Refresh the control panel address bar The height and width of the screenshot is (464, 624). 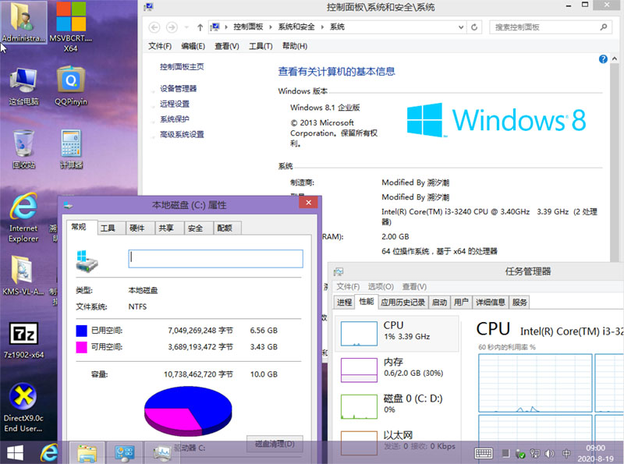click(474, 27)
